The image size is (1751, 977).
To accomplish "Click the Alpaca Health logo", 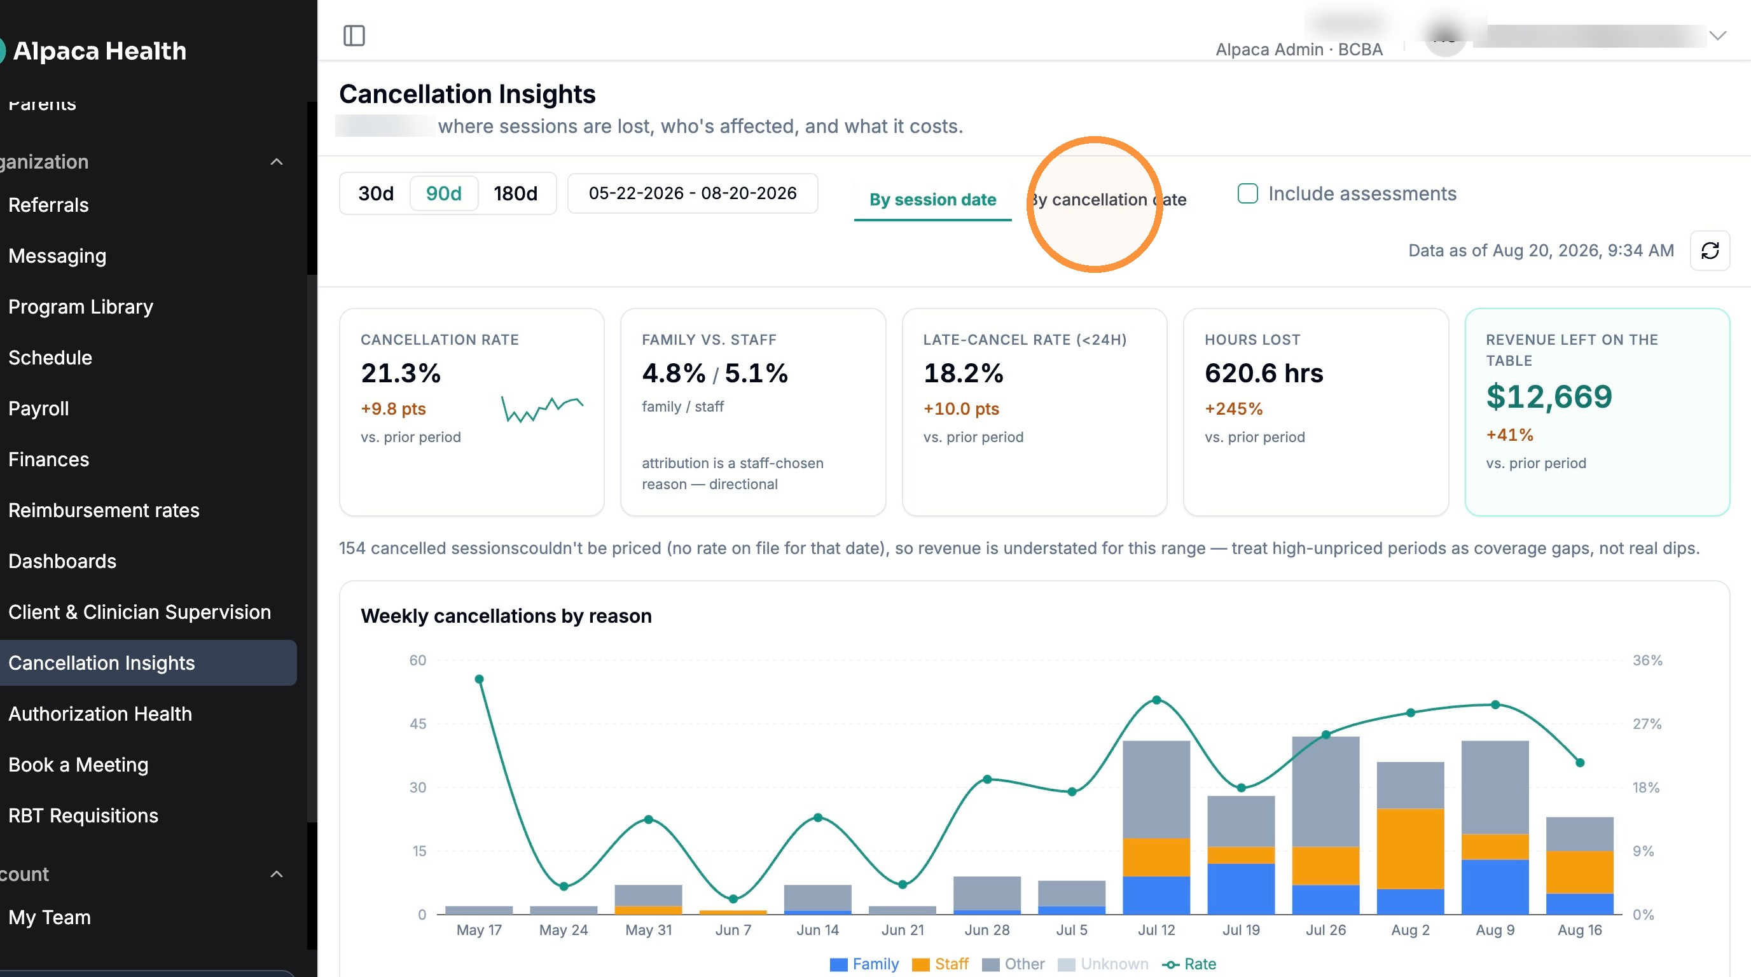I will coord(93,51).
